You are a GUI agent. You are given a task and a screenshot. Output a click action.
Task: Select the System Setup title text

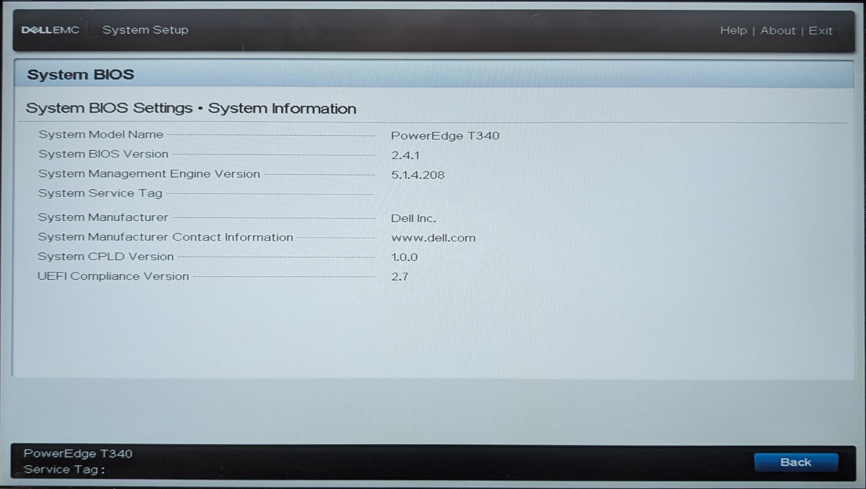tap(145, 30)
